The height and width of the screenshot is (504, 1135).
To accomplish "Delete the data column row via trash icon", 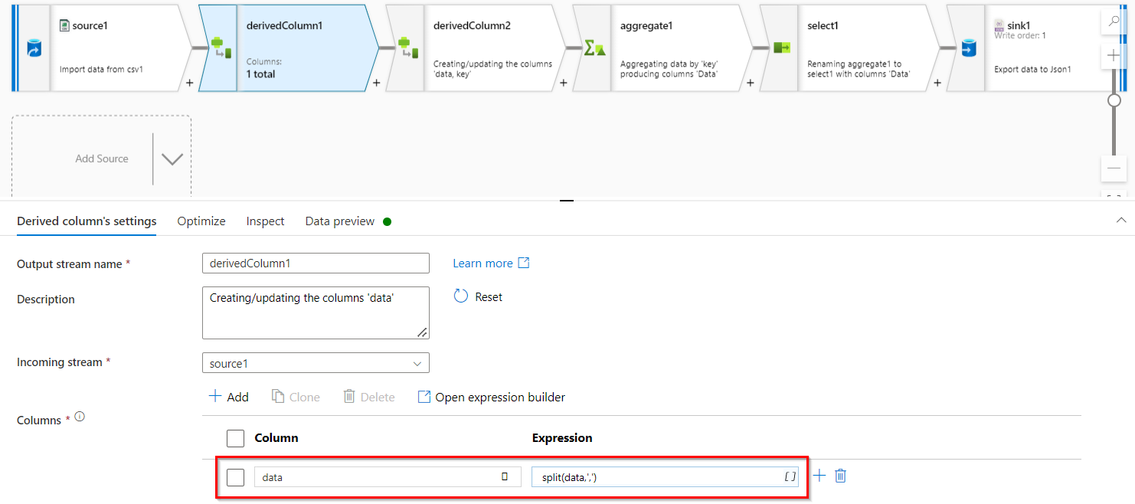I will pyautogui.click(x=840, y=476).
